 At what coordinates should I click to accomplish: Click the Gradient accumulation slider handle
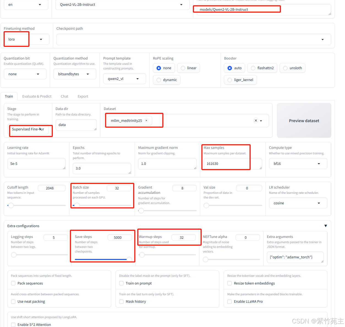click(x=141, y=211)
